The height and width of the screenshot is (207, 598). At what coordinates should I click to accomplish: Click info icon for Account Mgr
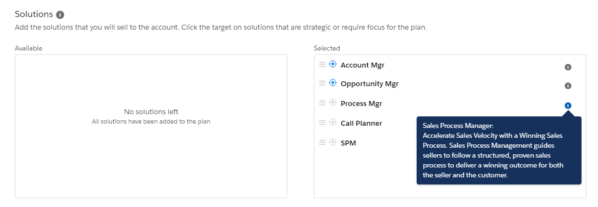click(x=568, y=67)
